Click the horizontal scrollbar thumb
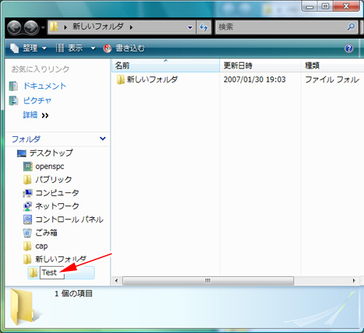Image resolution: width=364 pixels, height=333 pixels. click(x=208, y=281)
